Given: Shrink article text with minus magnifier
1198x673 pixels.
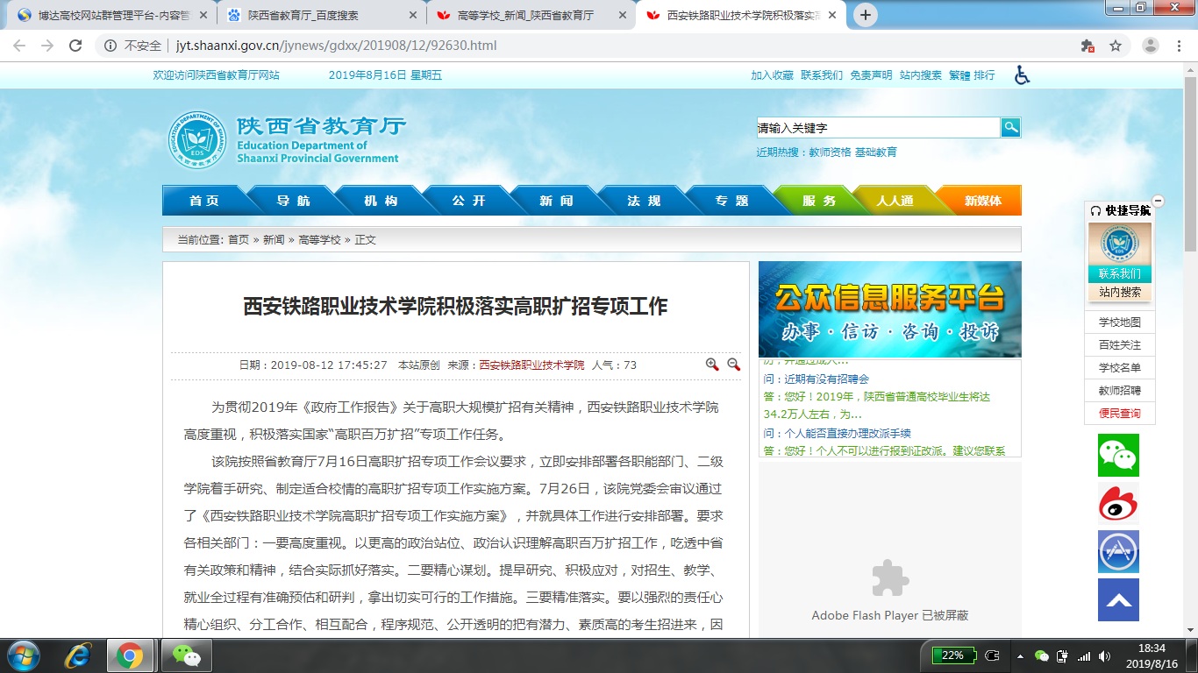Looking at the screenshot, I should [733, 365].
